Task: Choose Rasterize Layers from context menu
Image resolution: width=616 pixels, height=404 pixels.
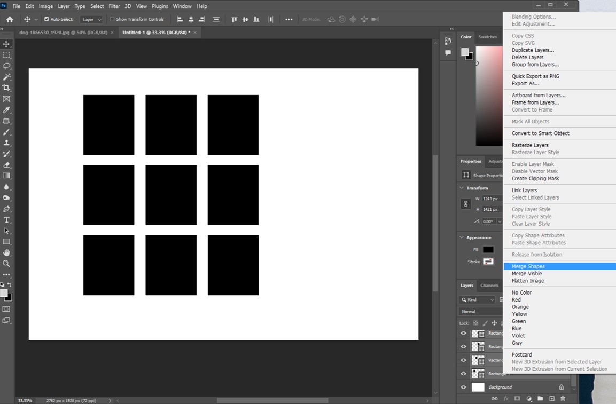Action: pyautogui.click(x=530, y=145)
